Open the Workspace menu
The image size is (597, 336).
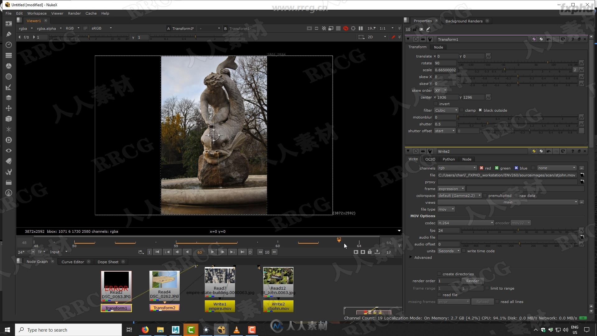37,13
